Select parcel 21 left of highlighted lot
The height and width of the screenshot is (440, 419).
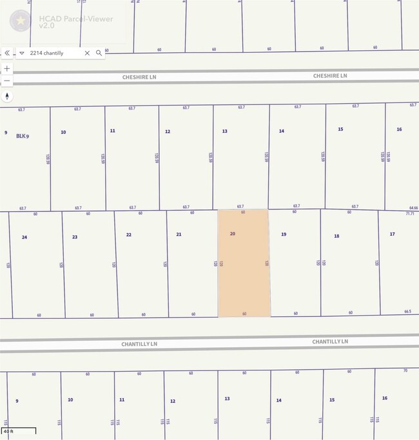[x=191, y=264]
